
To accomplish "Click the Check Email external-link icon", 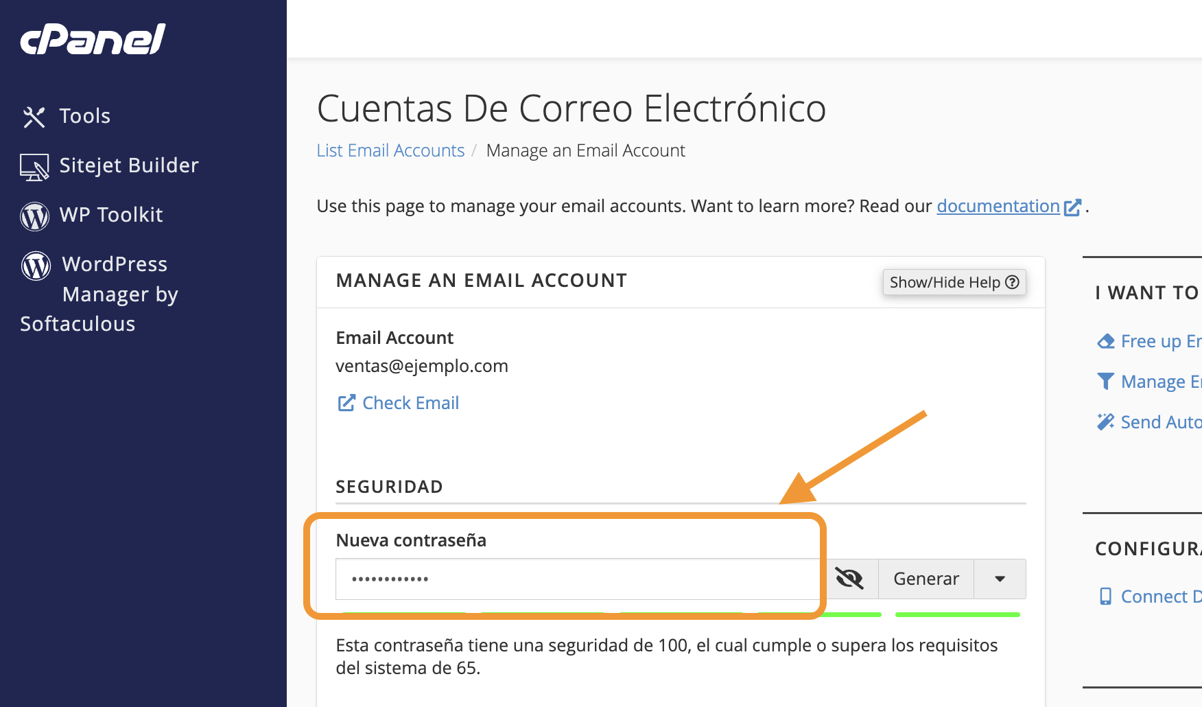I will (346, 403).
